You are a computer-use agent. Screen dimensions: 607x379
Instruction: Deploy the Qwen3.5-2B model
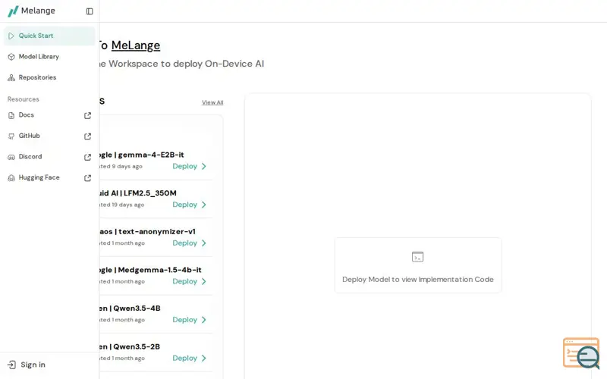coord(184,358)
